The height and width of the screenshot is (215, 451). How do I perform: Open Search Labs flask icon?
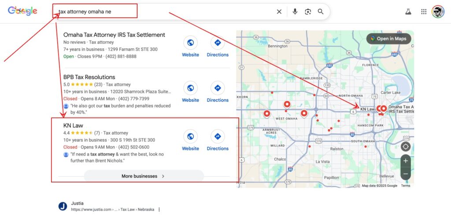(408, 12)
